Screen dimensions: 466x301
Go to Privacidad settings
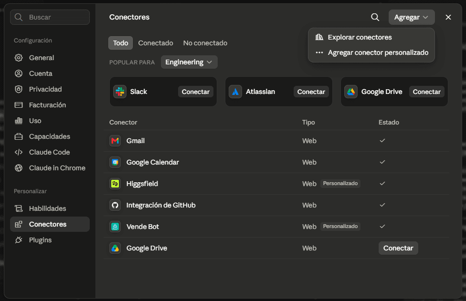[x=50, y=89]
